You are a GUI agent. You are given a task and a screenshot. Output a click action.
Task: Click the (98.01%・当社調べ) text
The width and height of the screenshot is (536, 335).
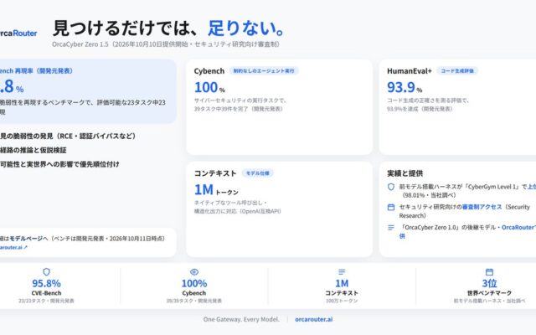click(429, 195)
